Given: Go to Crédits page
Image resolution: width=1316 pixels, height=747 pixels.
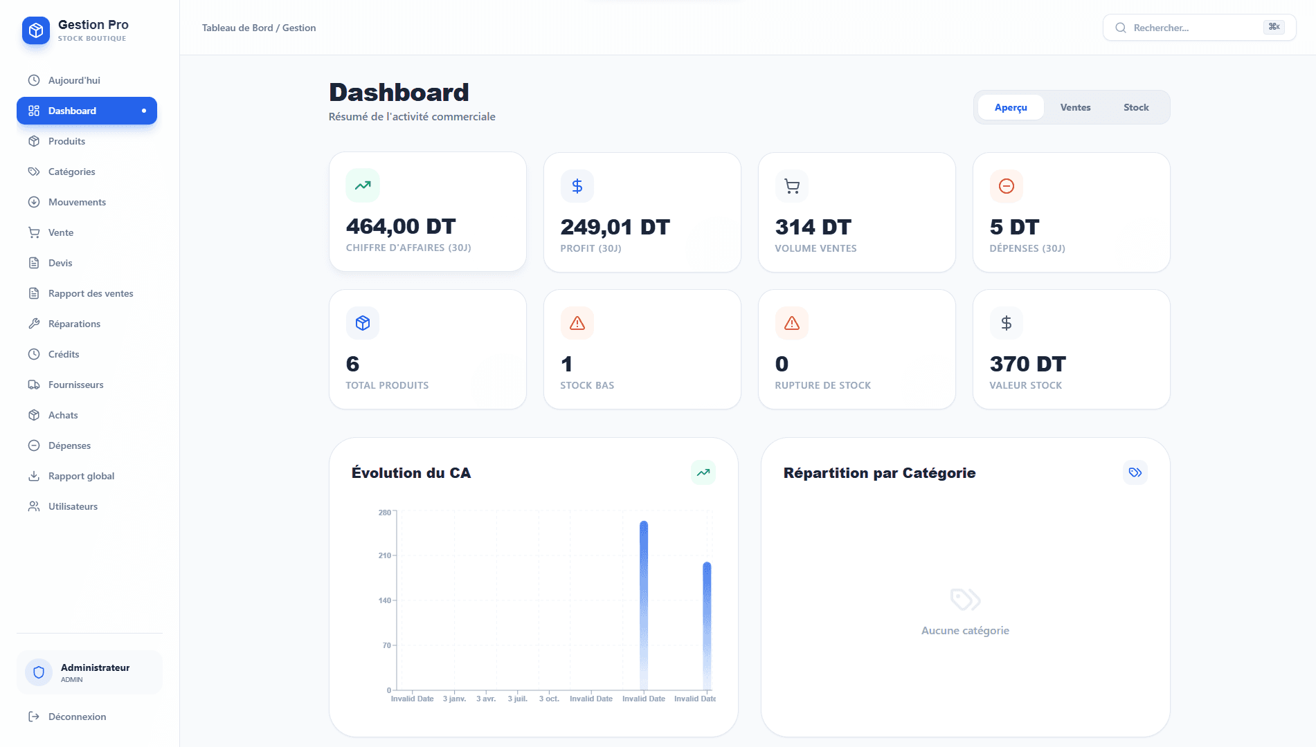Looking at the screenshot, I should click(x=87, y=354).
